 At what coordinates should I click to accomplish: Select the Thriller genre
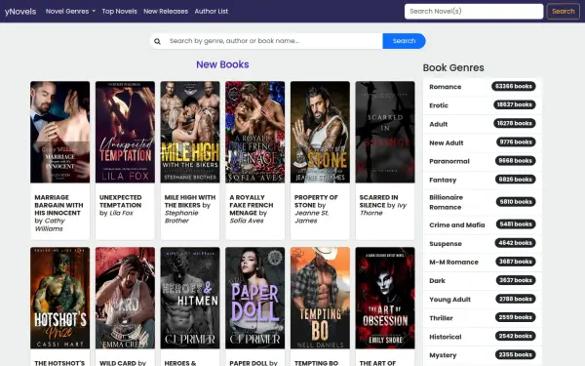pos(483,318)
